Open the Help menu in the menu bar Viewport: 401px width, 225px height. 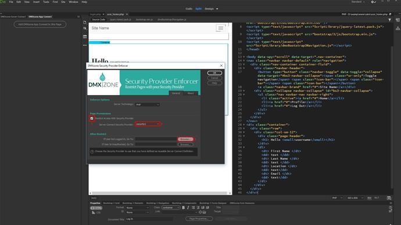point(84,2)
